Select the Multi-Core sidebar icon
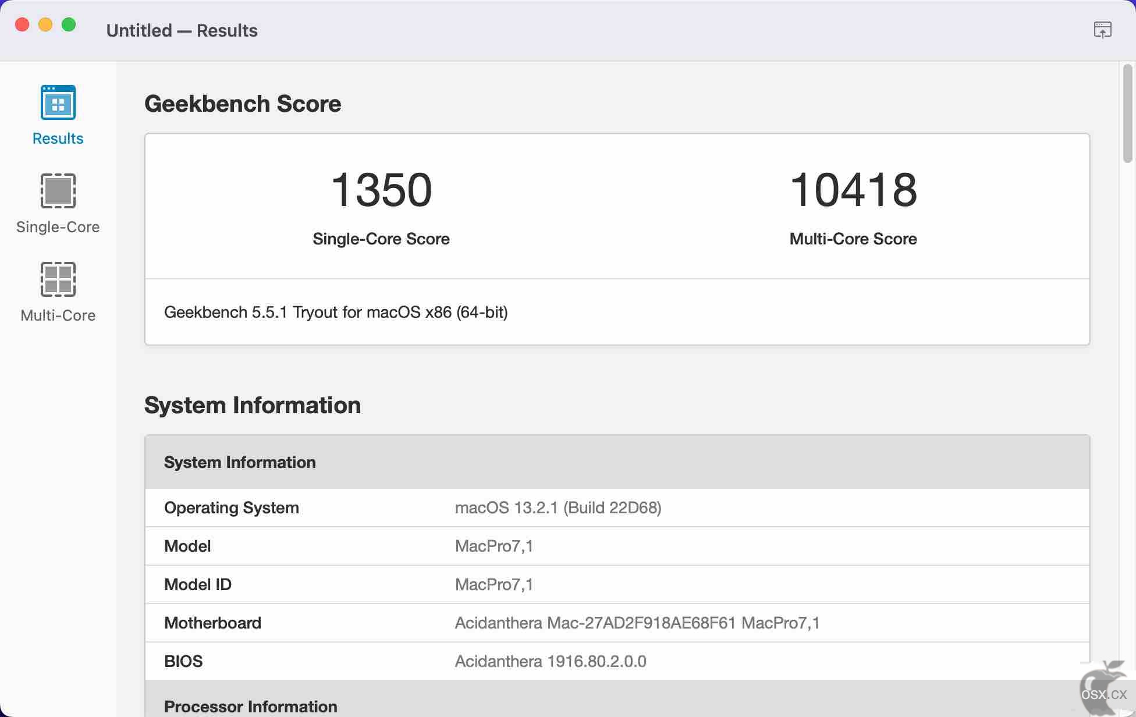Image resolution: width=1136 pixels, height=717 pixels. coord(58,279)
